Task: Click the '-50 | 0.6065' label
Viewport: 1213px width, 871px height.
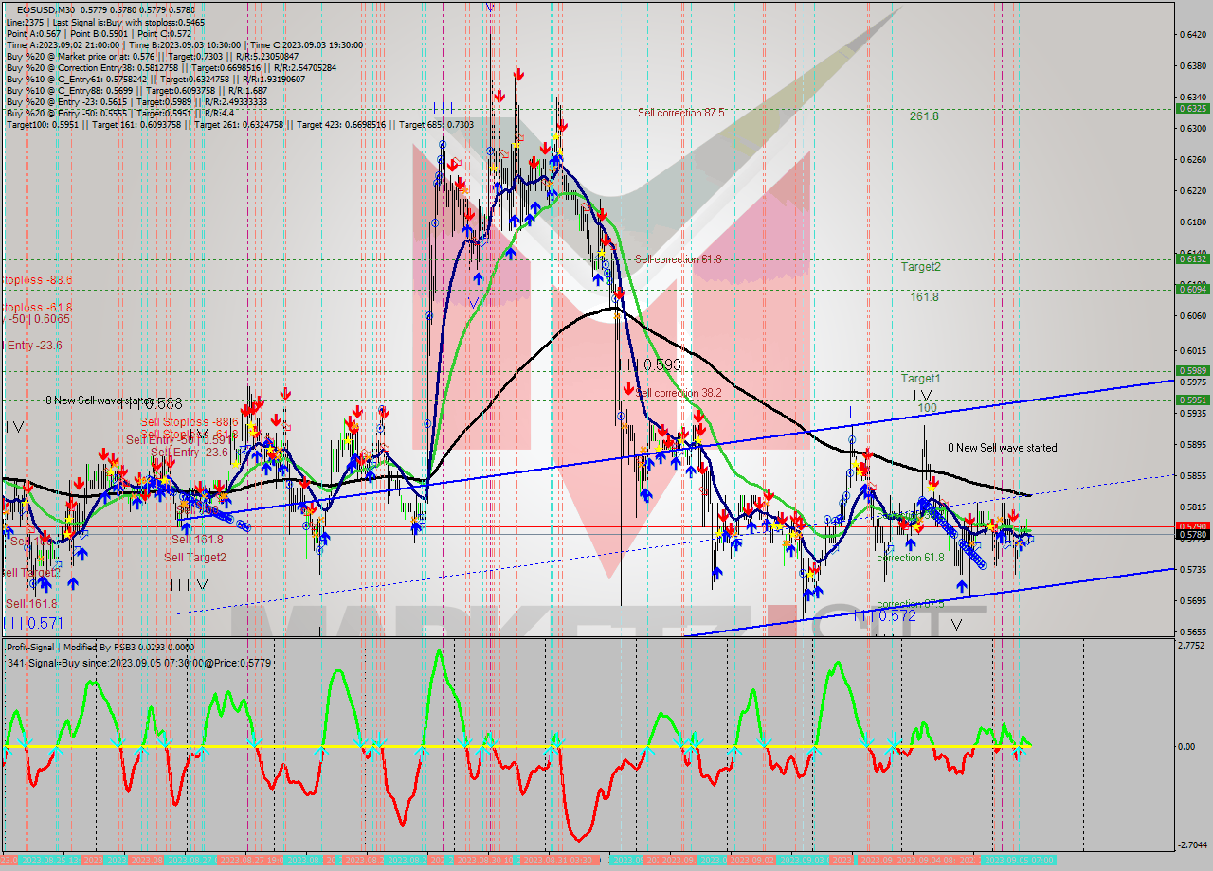Action: tap(36, 320)
